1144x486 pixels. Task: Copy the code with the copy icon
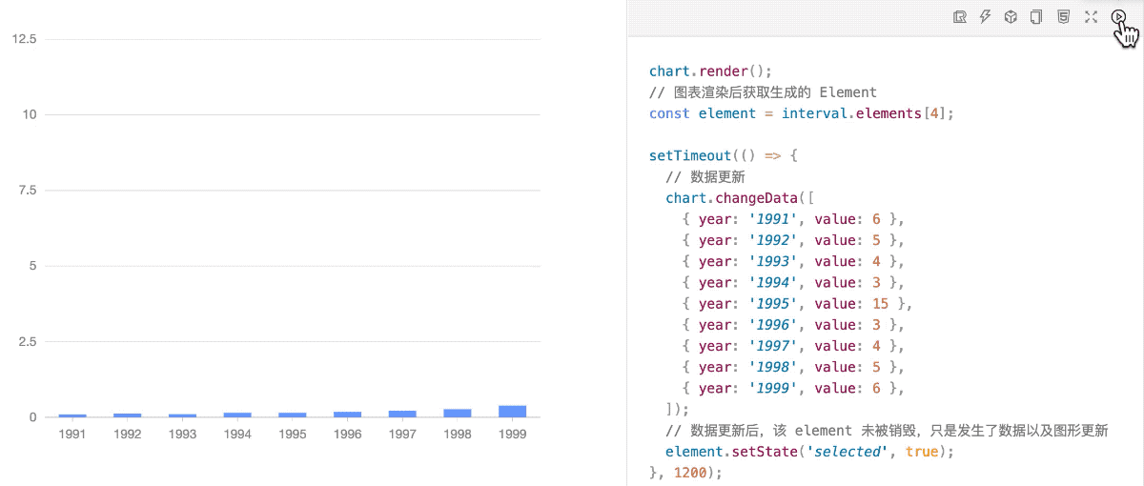pyautogui.click(x=1036, y=16)
